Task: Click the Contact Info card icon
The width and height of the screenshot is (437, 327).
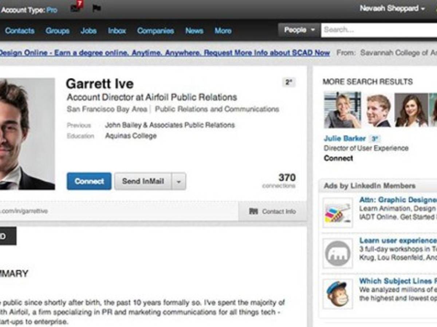Action: point(253,211)
